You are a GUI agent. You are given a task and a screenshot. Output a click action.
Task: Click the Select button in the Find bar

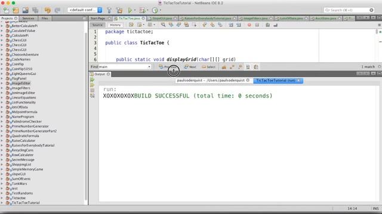(208, 67)
